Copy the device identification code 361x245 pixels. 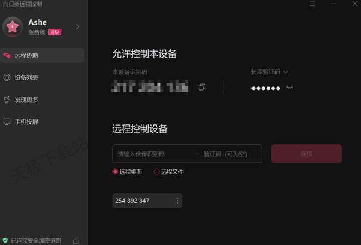pyautogui.click(x=202, y=87)
